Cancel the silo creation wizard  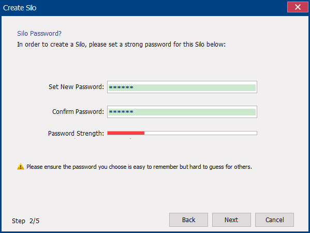274,220
